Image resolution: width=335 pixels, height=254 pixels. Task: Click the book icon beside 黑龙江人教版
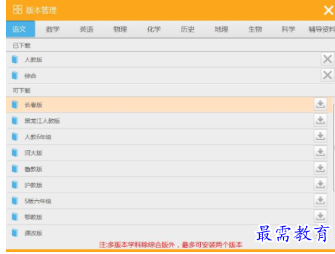point(15,121)
